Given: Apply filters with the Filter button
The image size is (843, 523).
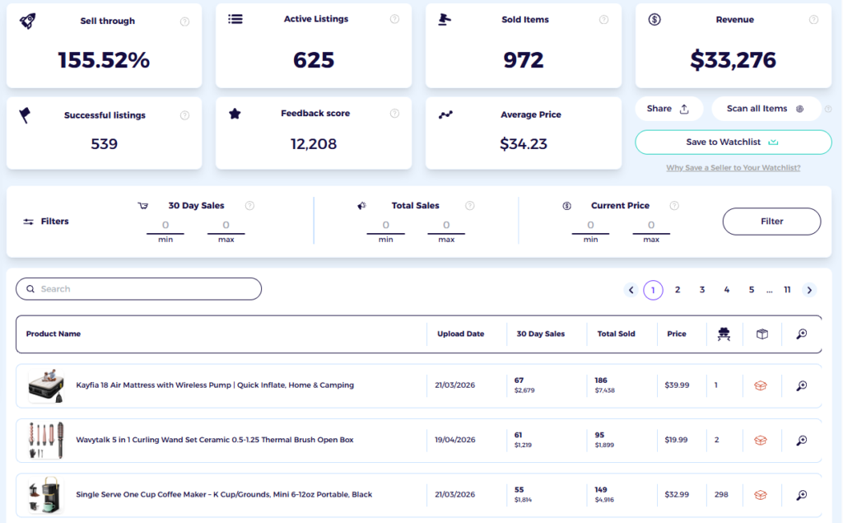Looking at the screenshot, I should 771,222.
